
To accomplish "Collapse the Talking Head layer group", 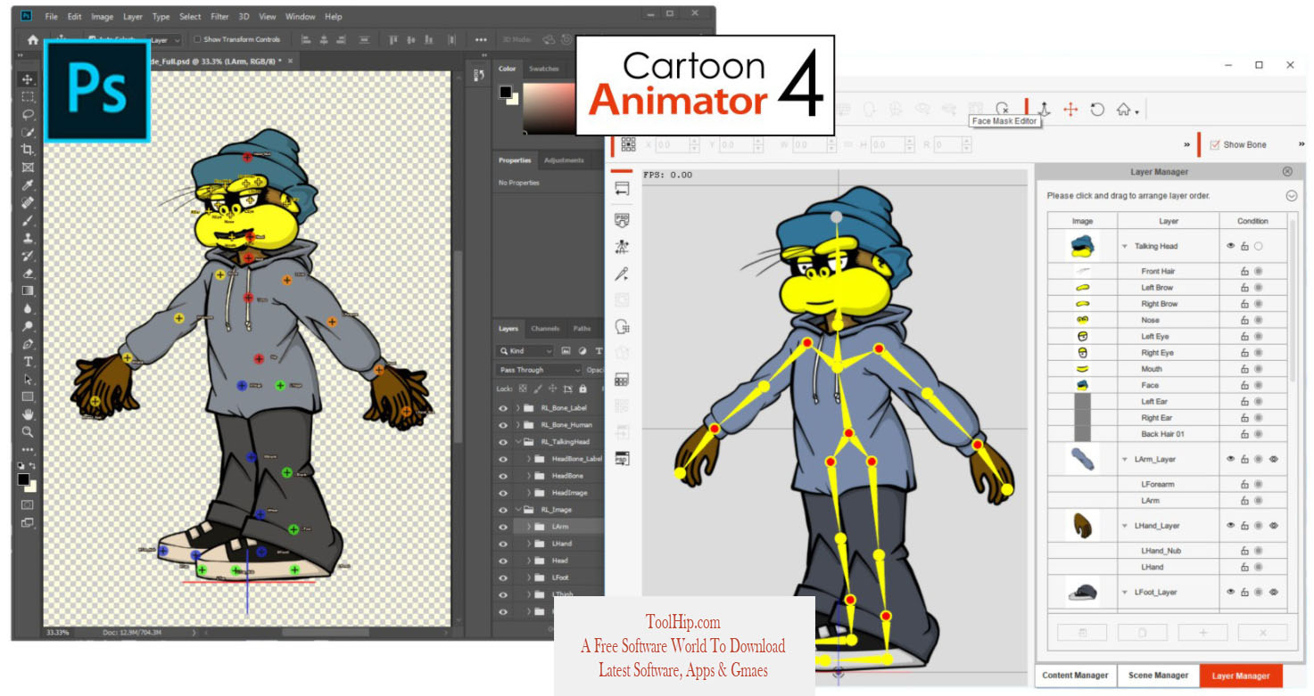I will tap(1125, 247).
